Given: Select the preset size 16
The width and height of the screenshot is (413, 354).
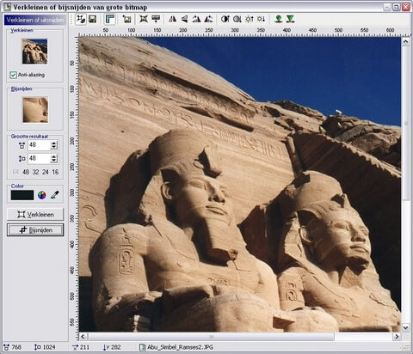Looking at the screenshot, I should click(x=55, y=172).
